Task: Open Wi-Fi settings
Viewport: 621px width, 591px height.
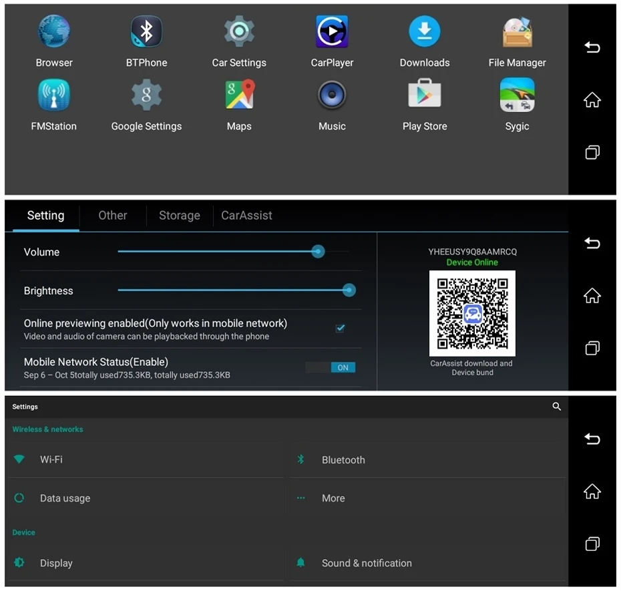Action: pyautogui.click(x=146, y=459)
